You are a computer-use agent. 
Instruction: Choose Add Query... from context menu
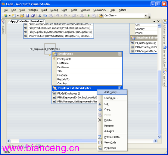112,92
